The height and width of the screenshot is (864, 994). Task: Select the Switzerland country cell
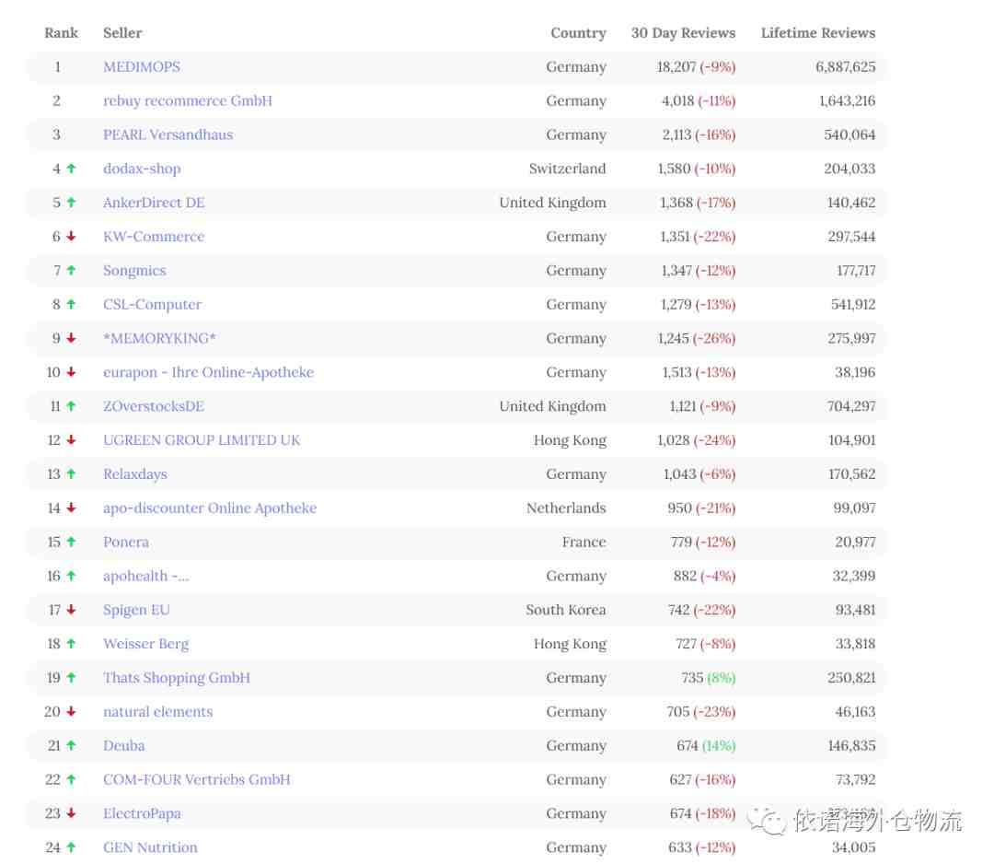tap(567, 169)
